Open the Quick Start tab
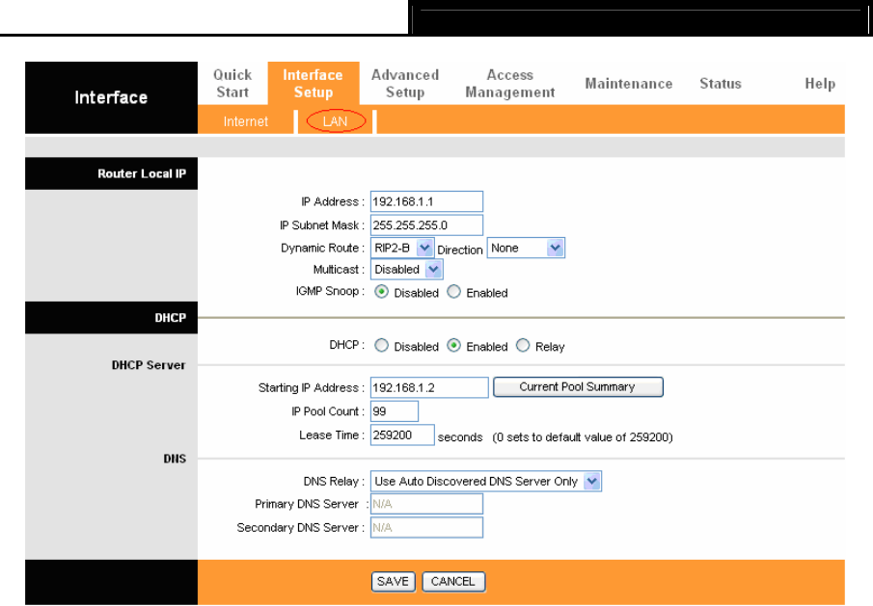Image resolution: width=873 pixels, height=606 pixels. pyautogui.click(x=232, y=84)
